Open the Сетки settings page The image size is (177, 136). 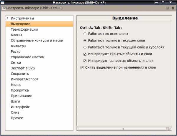tap(16, 62)
